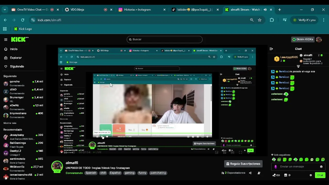
Task: Select the heart-eyes green emote at row end
Action: click(323, 160)
